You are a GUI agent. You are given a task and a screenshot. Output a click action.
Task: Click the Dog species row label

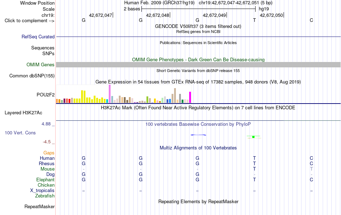click(x=50, y=175)
